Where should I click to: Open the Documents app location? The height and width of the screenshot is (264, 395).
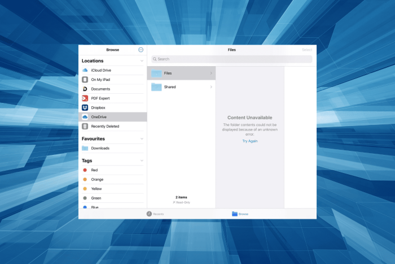[113, 89]
